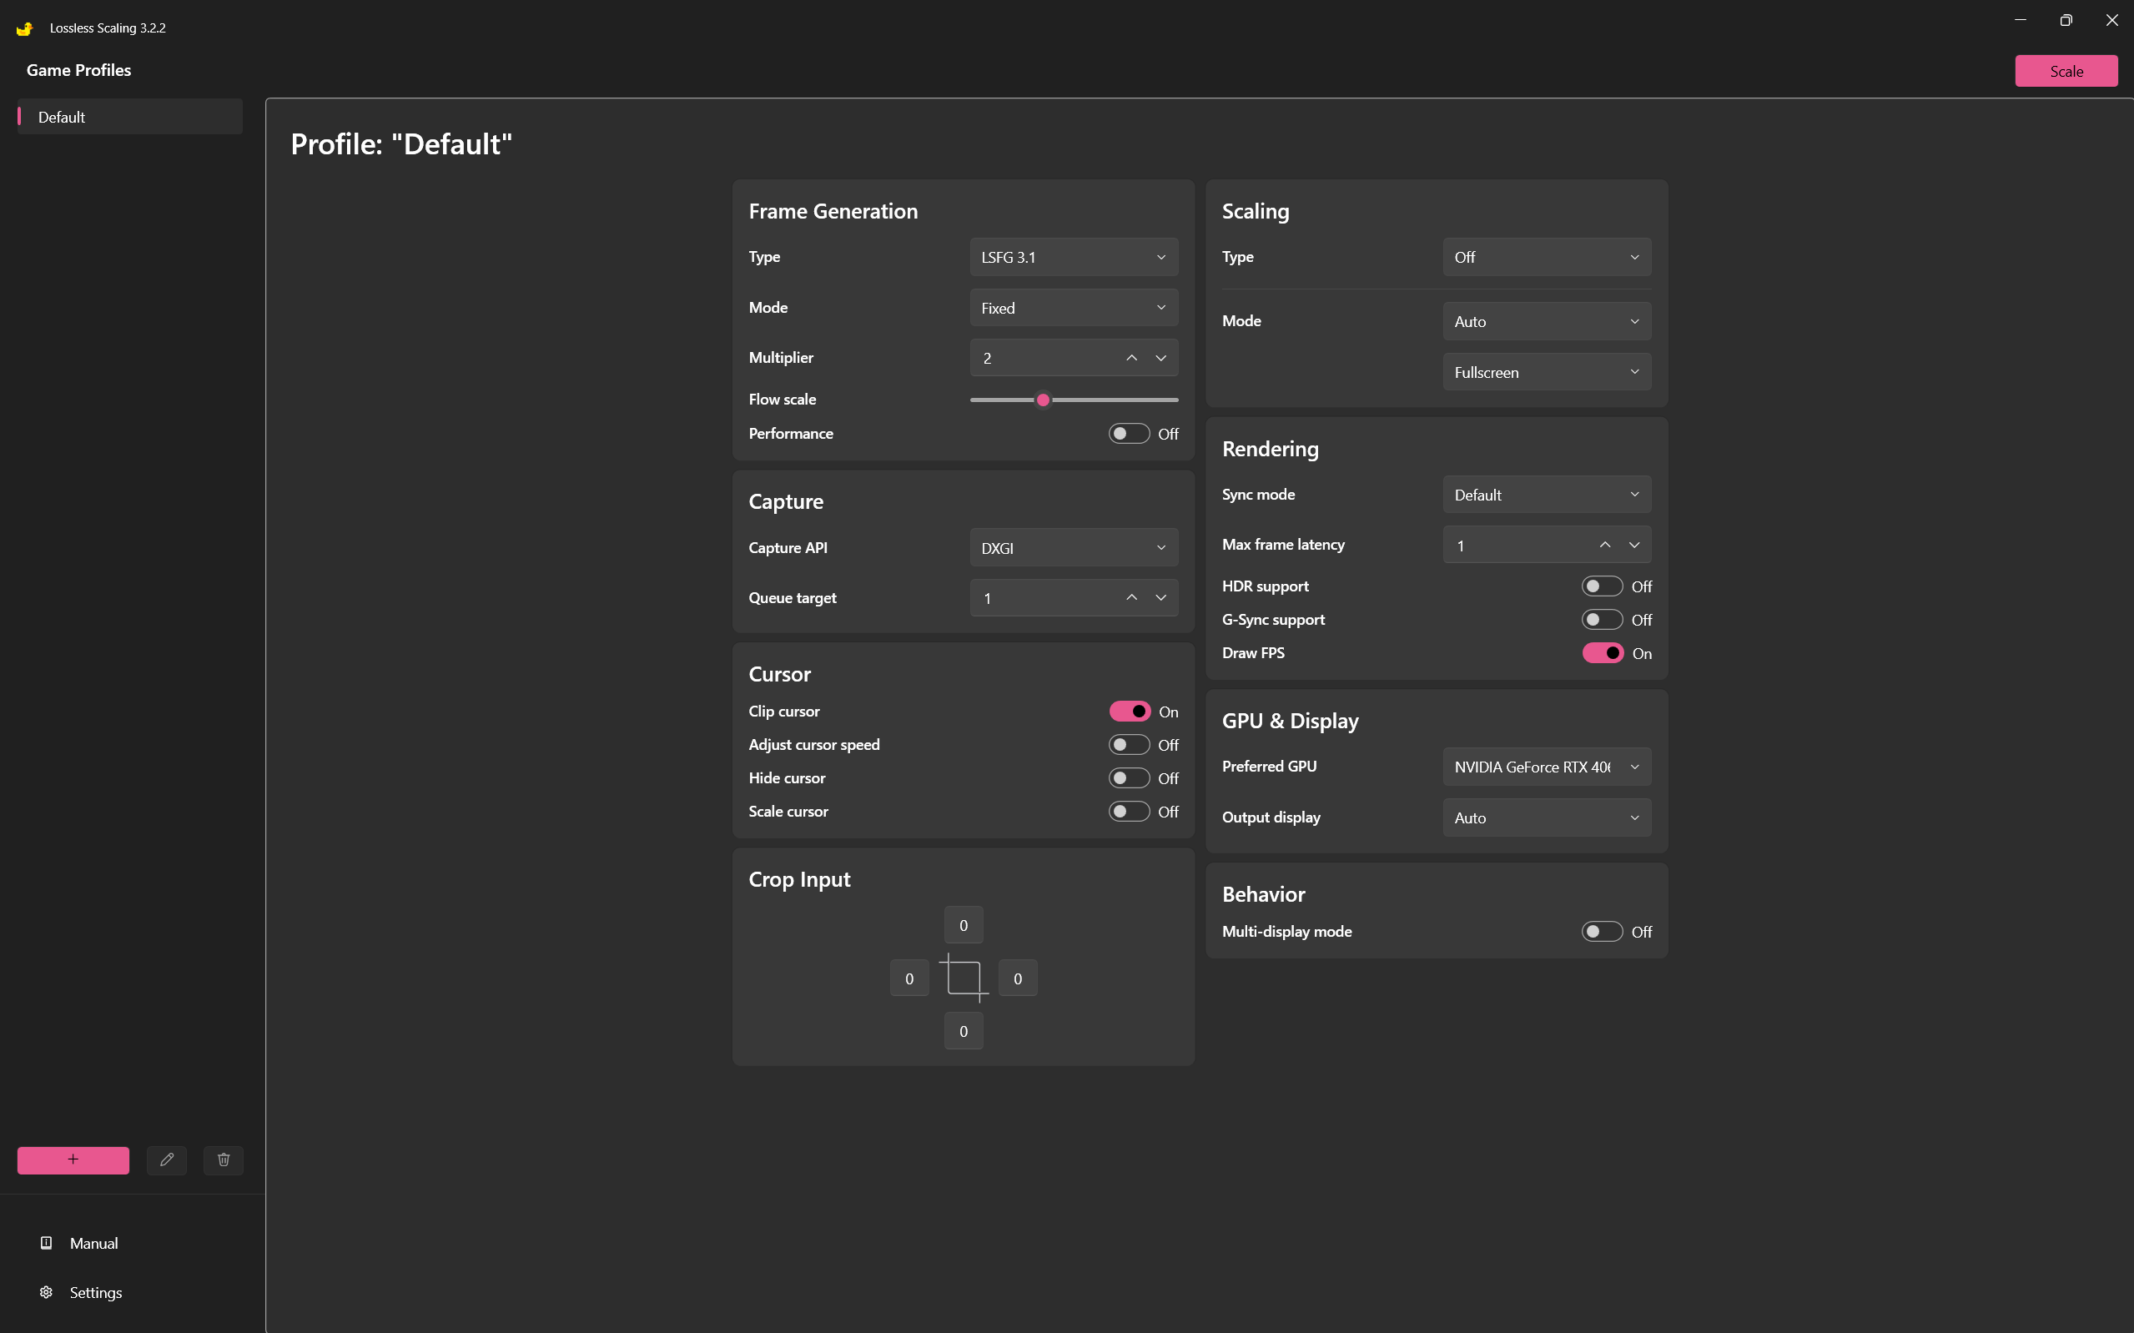Increase Queue target with up arrow

pos(1131,598)
